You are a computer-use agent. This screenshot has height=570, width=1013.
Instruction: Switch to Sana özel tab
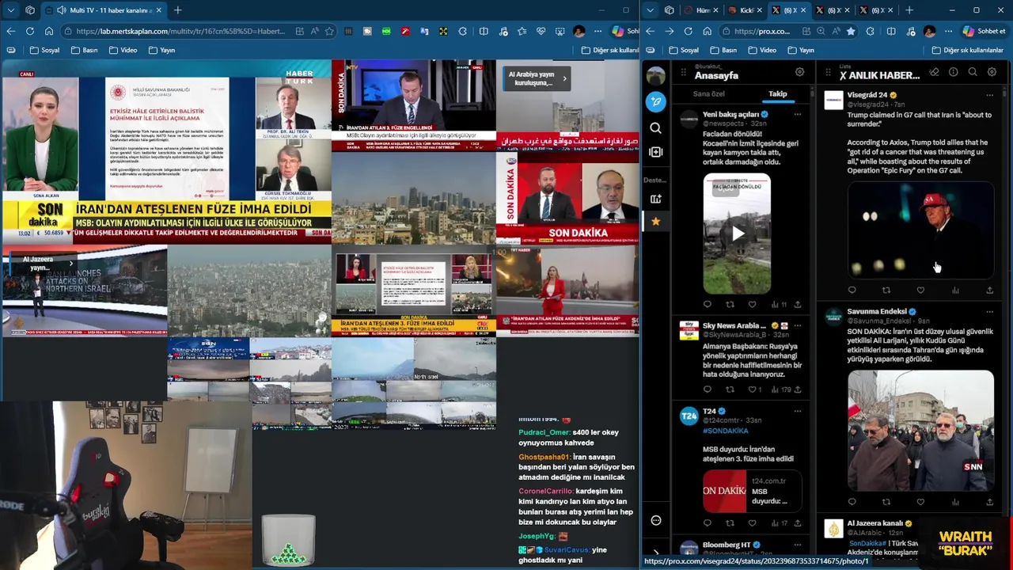[708, 93]
